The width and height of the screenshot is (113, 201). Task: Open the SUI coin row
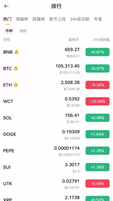[56, 167]
